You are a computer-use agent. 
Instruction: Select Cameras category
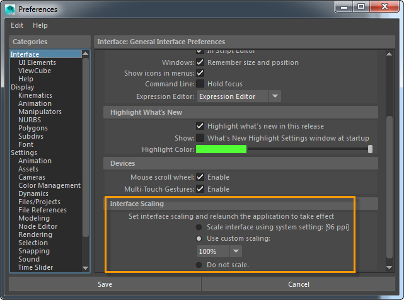pyautogui.click(x=32, y=177)
